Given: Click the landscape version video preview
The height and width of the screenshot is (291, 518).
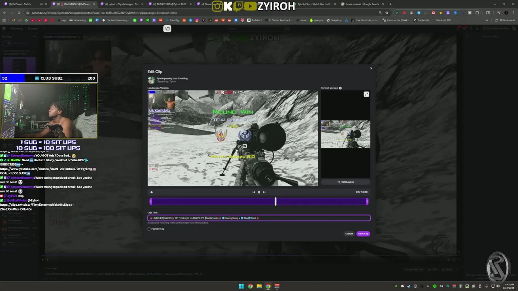Looking at the screenshot, I should 233,138.
